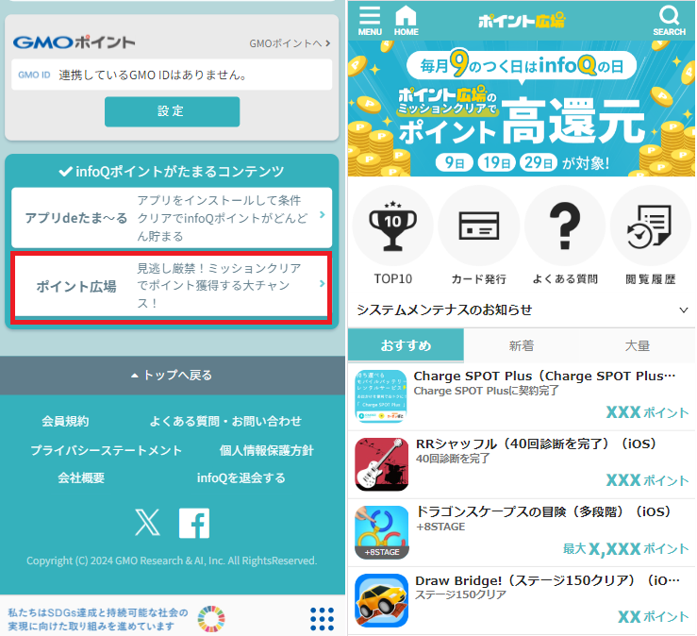Click Charge SPOT Plusに契約完了 subtitle

coord(487,391)
